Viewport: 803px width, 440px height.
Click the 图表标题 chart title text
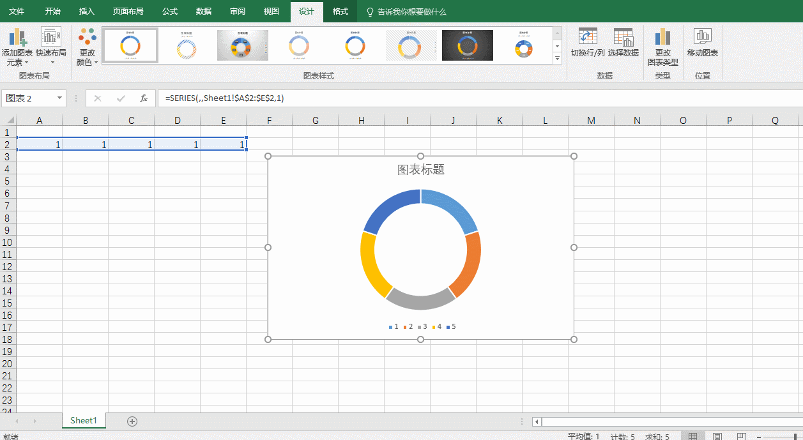point(420,169)
